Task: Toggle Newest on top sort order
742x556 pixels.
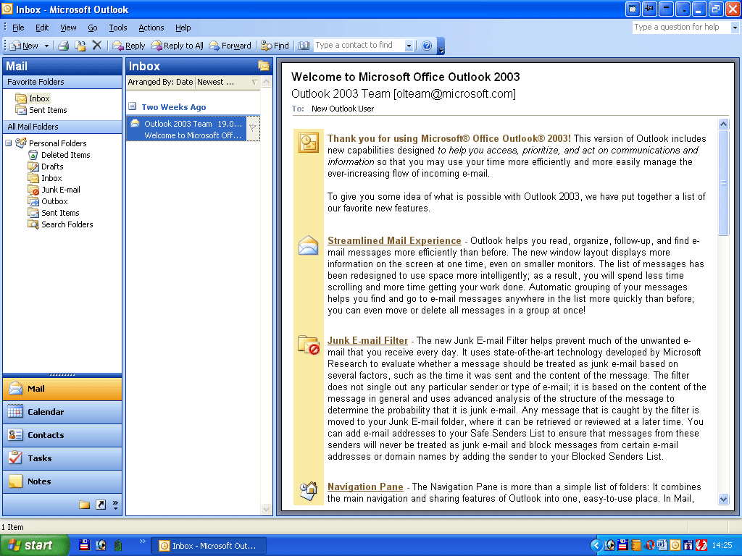Action: [216, 82]
